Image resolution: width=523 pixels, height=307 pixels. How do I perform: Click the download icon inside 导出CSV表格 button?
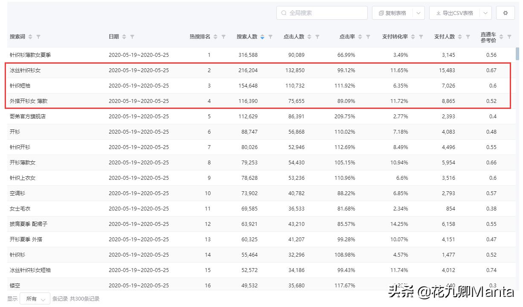coord(439,13)
